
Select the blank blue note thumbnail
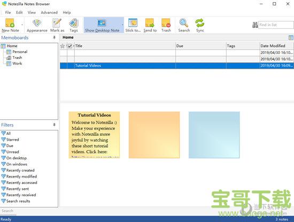(x=214, y=135)
